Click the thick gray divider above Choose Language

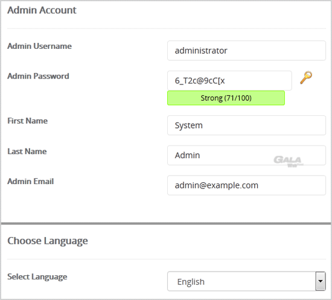166,223
